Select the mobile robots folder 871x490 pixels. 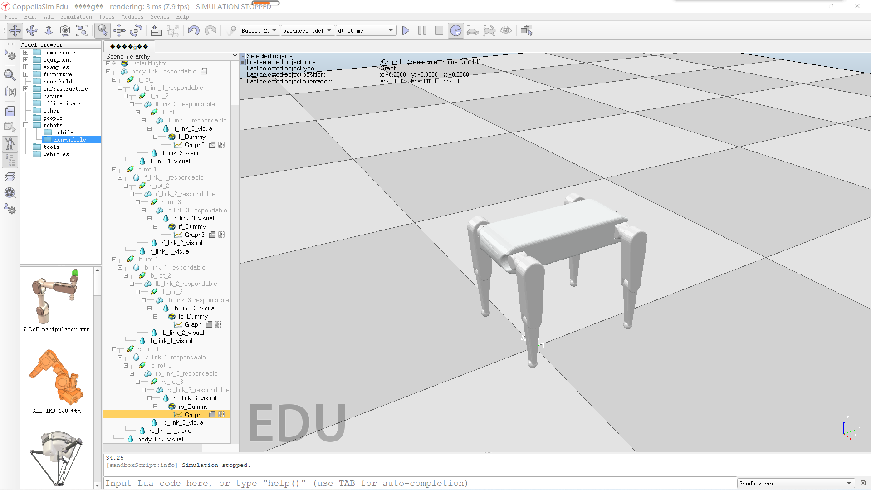pos(64,132)
